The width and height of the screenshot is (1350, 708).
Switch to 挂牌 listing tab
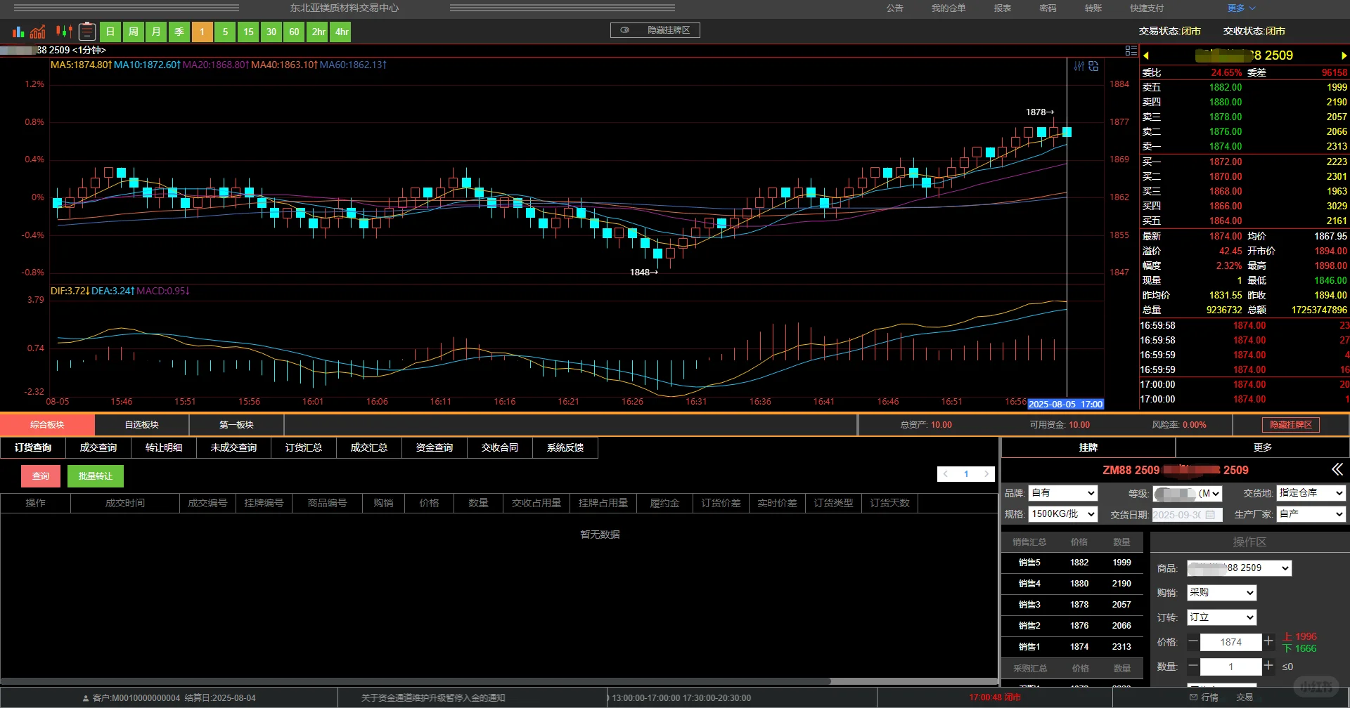1088,447
